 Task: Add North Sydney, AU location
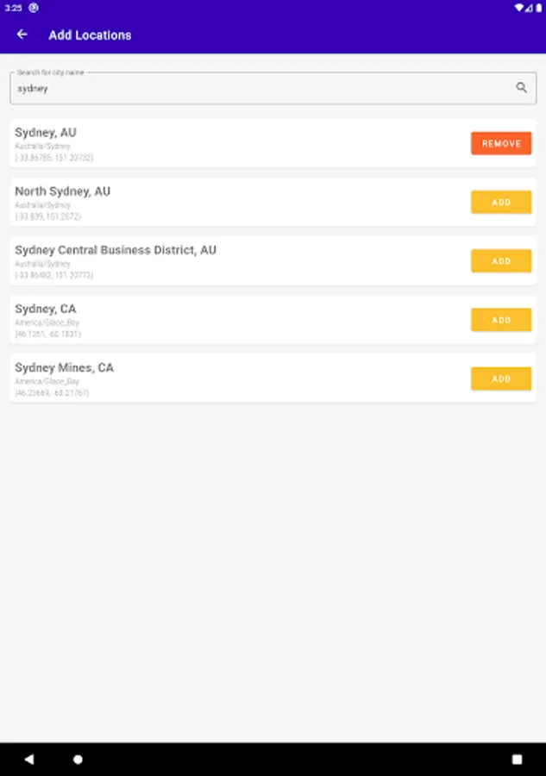tap(501, 203)
